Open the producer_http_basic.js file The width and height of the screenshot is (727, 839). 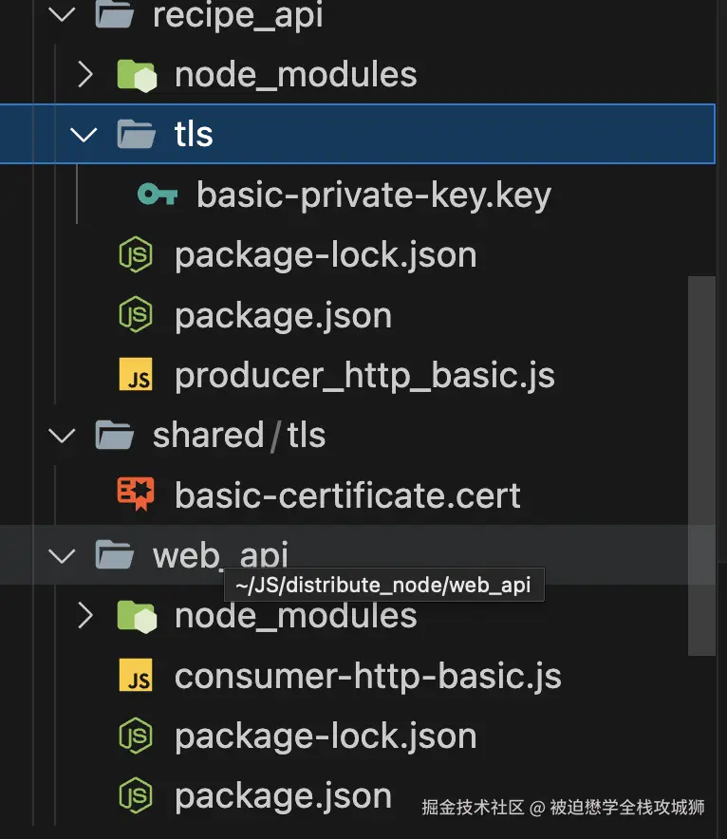(x=363, y=376)
